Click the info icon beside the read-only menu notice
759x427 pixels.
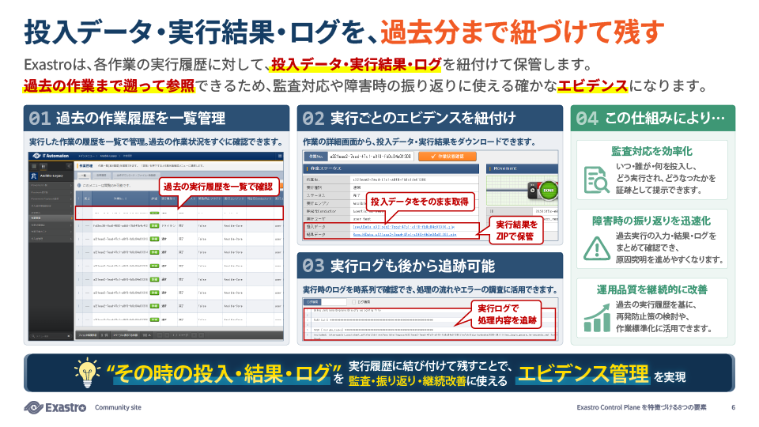click(79, 185)
